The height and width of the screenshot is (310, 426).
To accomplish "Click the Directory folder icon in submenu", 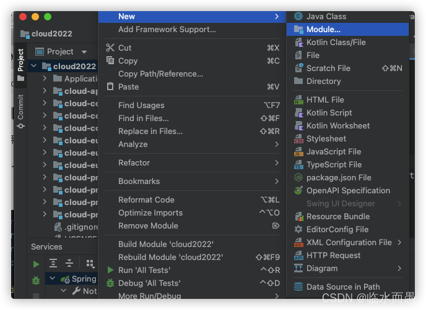I will pyautogui.click(x=298, y=81).
